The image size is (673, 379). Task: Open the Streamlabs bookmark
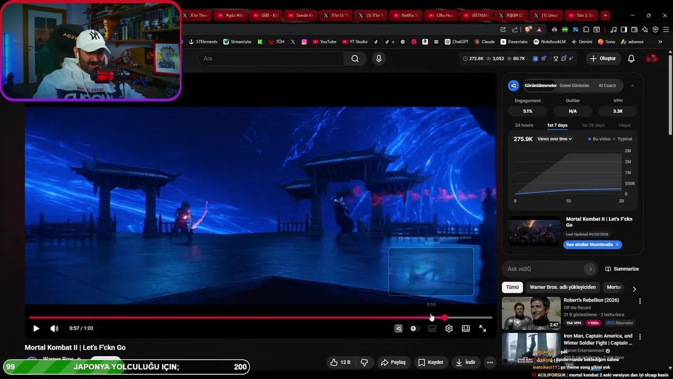(237, 42)
